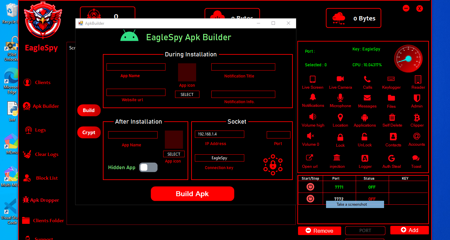Launch the Auth Steal icon
The width and height of the screenshot is (450, 240).
391,161
